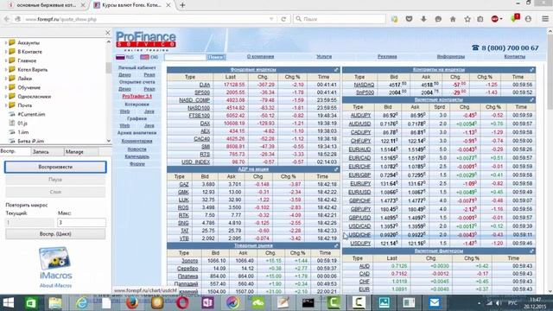Maximize the Валютные контракты table panel

click(x=532, y=100)
